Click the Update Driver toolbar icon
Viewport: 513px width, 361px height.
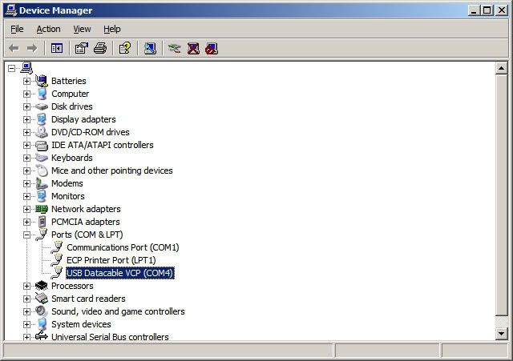pyautogui.click(x=175, y=48)
